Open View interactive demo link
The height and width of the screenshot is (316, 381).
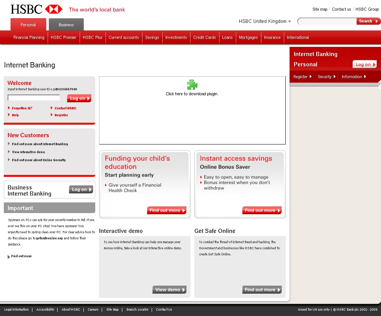[x=28, y=152]
